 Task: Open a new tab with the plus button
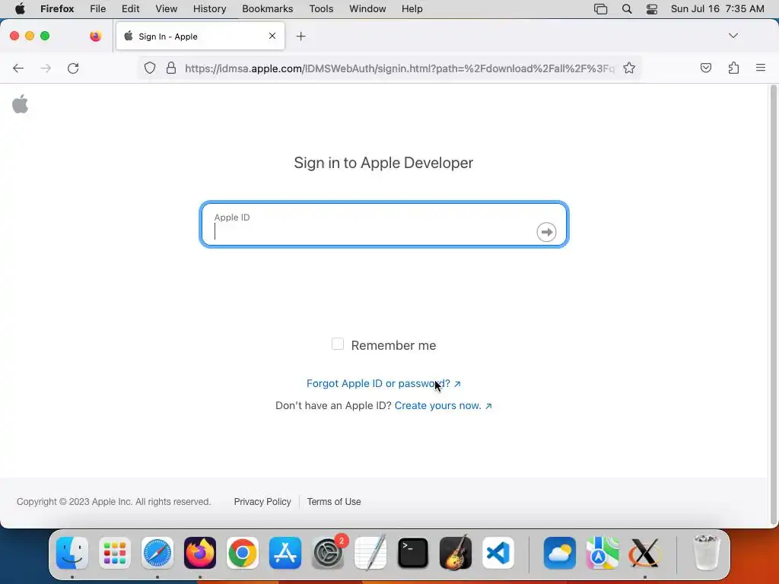(300, 36)
